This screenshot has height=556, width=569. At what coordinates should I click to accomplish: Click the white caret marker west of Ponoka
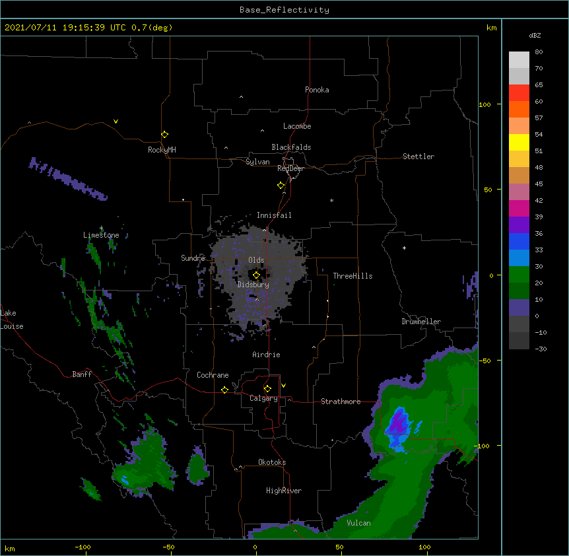click(241, 97)
